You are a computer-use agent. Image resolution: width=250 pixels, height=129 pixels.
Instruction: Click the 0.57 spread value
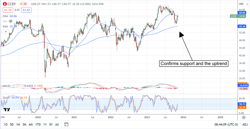point(17,10)
